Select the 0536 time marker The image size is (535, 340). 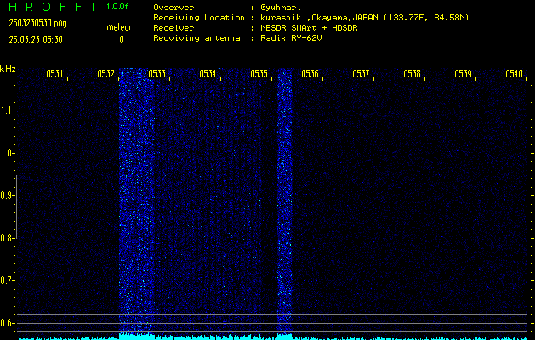click(310, 74)
